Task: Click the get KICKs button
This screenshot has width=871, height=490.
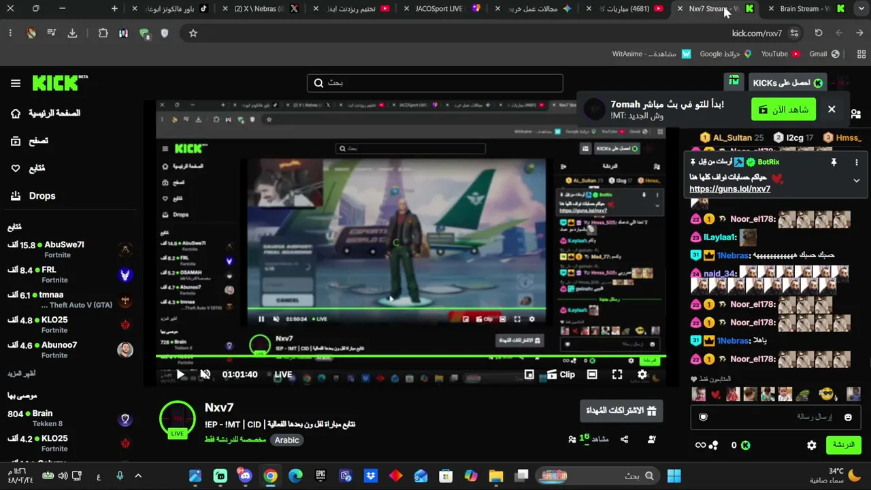Action: click(787, 83)
